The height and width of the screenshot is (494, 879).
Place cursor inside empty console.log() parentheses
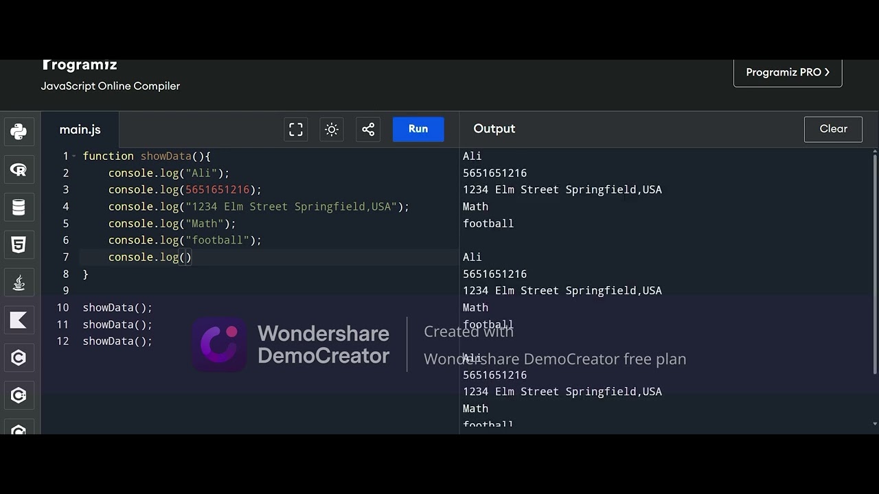coord(185,257)
